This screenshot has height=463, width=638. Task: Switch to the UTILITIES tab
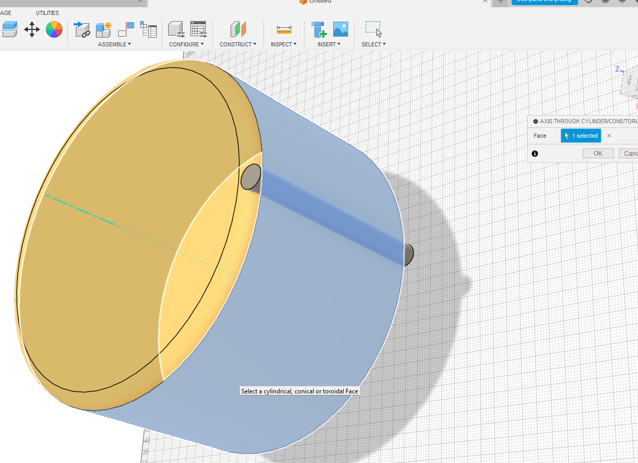[x=47, y=13]
